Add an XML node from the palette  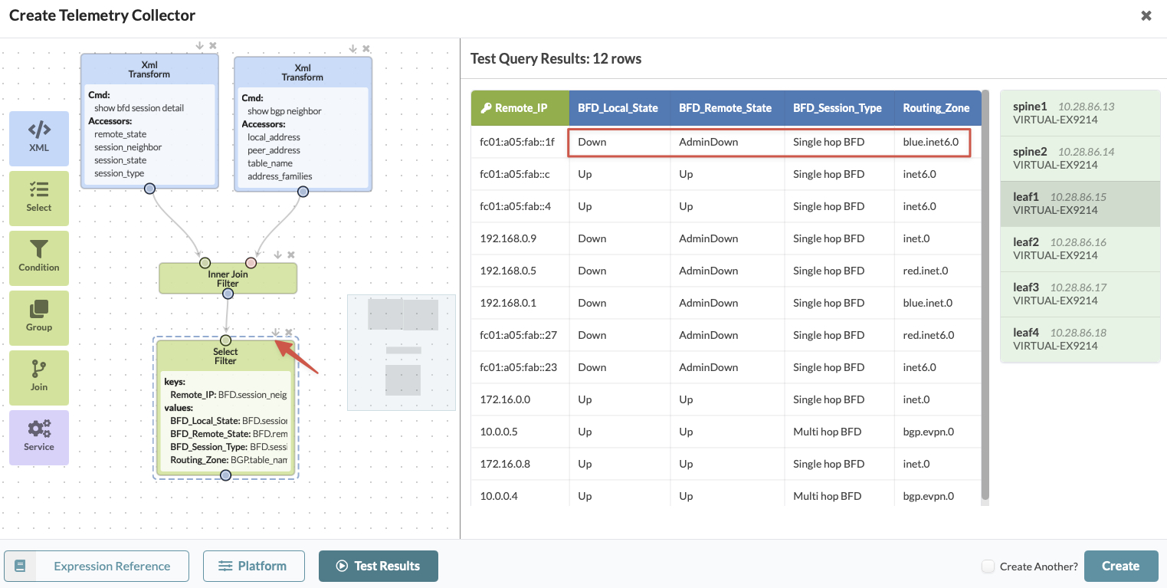click(x=39, y=139)
